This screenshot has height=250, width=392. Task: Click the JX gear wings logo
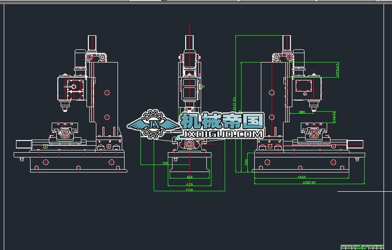pyautogui.click(x=153, y=124)
